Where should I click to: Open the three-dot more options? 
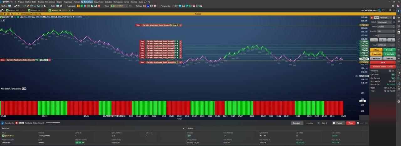(x=362, y=123)
